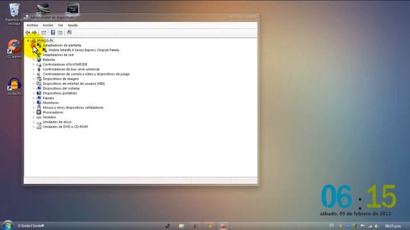Screen dimensions: 410x230
Task: Toggle the console tree toolbar icon
Action: pyautogui.click(x=44, y=33)
